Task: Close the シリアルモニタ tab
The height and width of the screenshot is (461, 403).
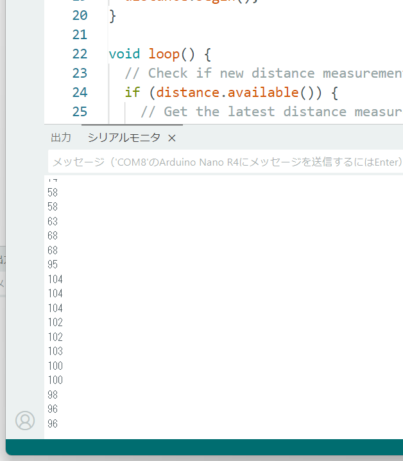Action: point(171,138)
